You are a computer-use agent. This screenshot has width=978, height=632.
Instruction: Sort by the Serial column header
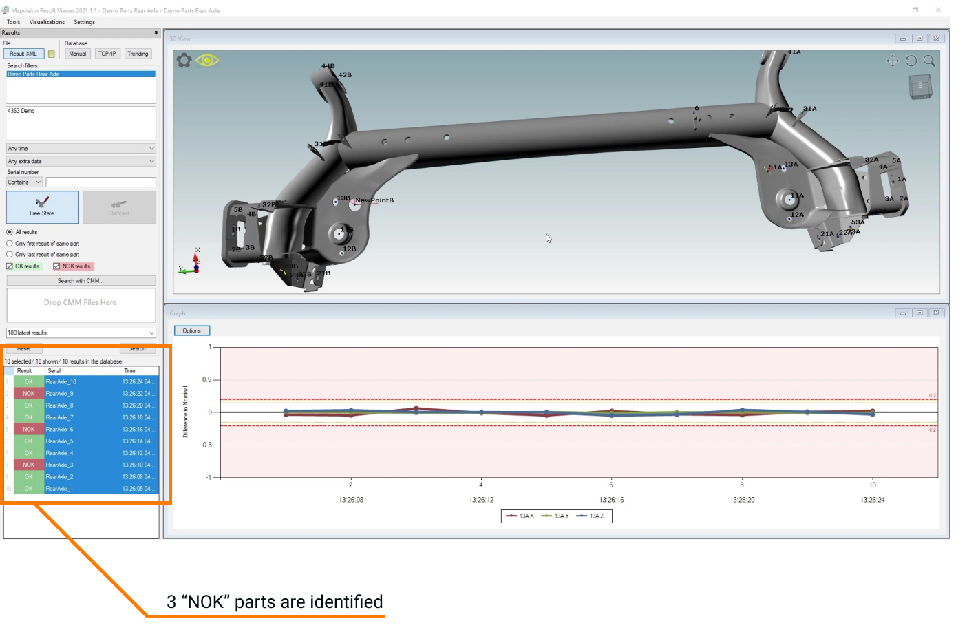point(82,371)
